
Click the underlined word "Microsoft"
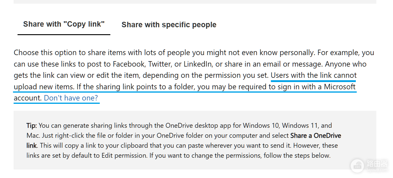340,87
